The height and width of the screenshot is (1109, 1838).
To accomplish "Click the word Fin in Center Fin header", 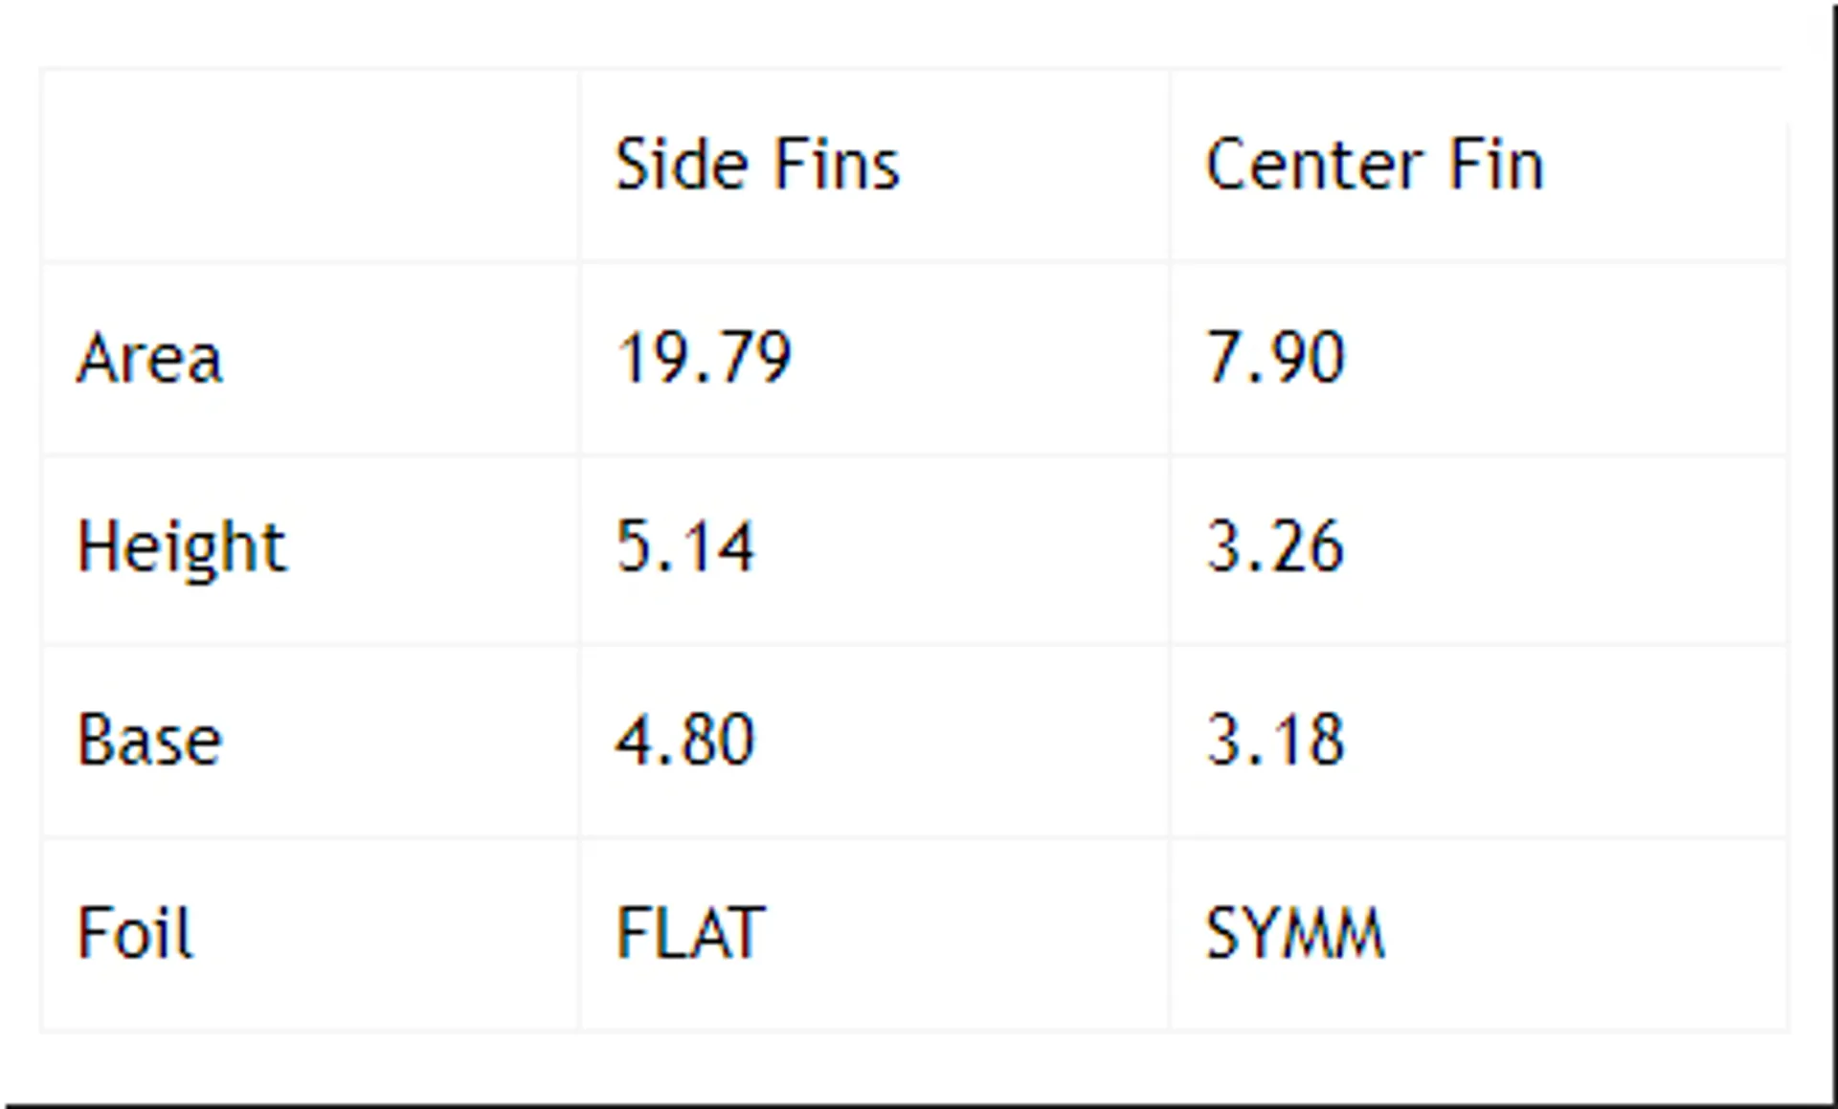I will [1496, 165].
